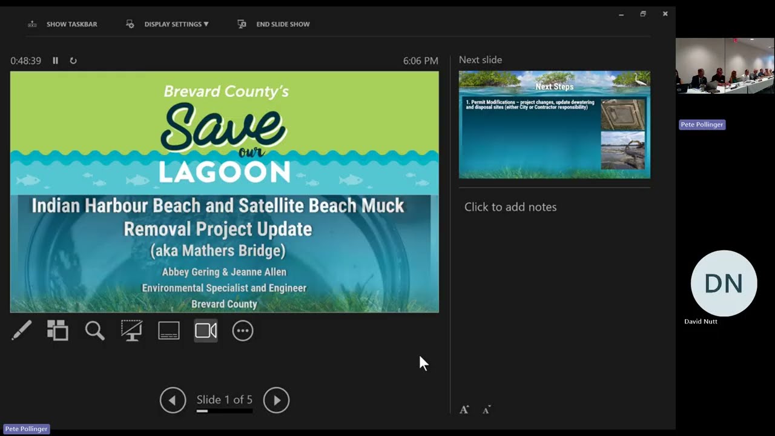Select the meeting room video tile
This screenshot has width=775, height=436.
[725, 66]
